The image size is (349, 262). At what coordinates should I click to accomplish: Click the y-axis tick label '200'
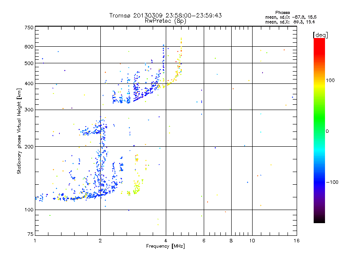[x=29, y=147]
